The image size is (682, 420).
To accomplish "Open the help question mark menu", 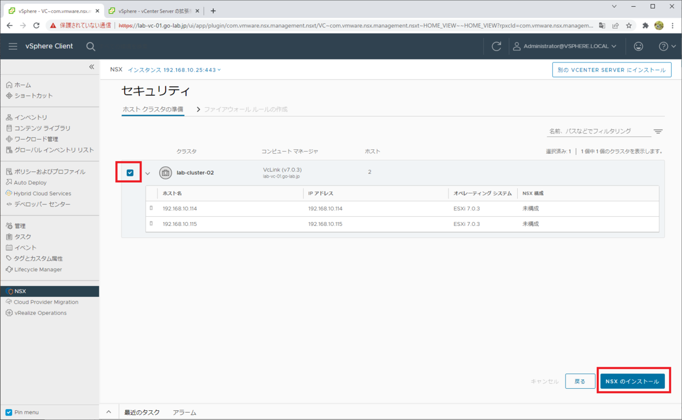I will coord(667,46).
